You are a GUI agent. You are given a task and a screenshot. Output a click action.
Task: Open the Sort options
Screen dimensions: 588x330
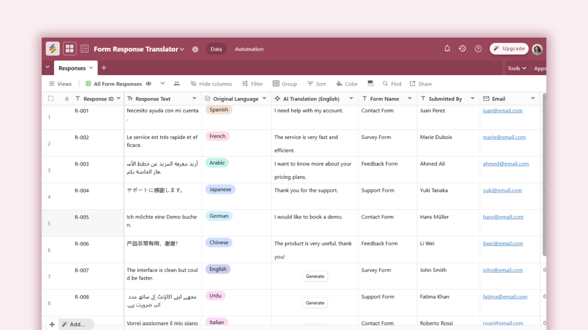pos(316,84)
